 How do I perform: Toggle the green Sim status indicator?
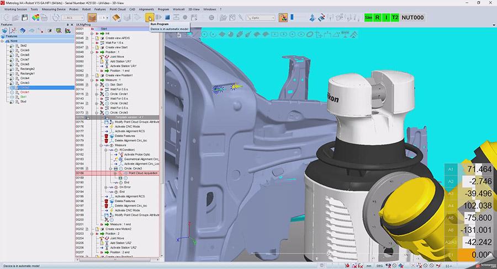pyautogui.click(x=368, y=18)
